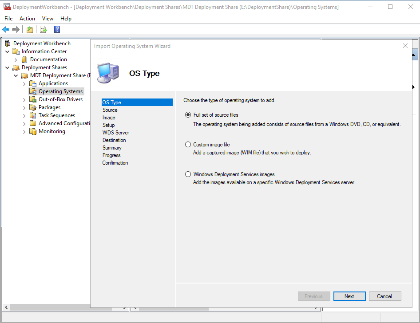Viewport: 420px width, 323px height.
Task: Click the Applications folder icon
Action: point(33,83)
